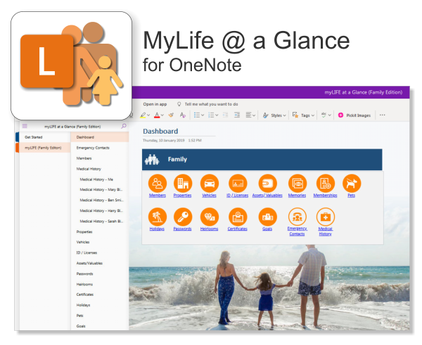Open the Pets dog icon

(352, 183)
